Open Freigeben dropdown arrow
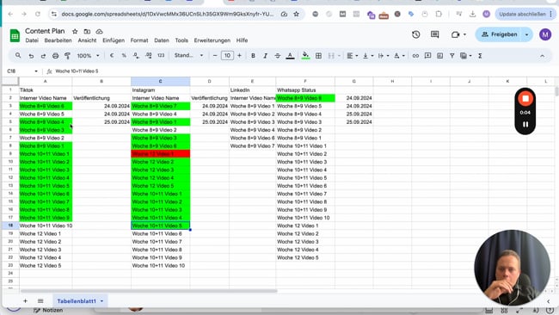This screenshot has height=315, width=559. (526, 34)
